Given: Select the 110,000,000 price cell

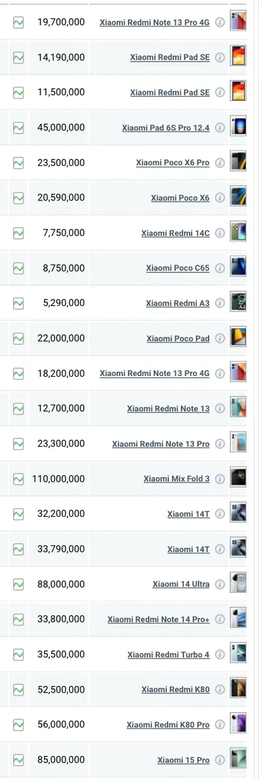Looking at the screenshot, I should click(x=58, y=479).
